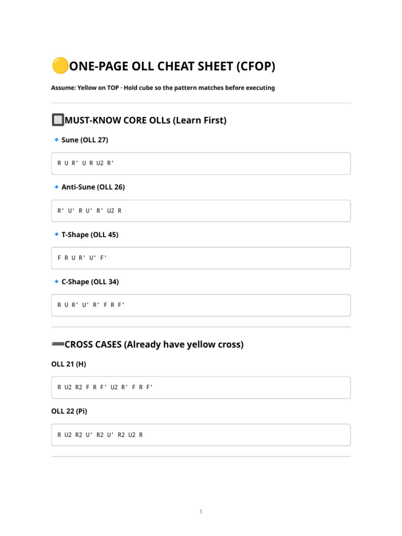Click the ONE-PAGE OLL CHEAT SHEET title
This screenshot has width=402, height=536.
pyautogui.click(x=172, y=66)
